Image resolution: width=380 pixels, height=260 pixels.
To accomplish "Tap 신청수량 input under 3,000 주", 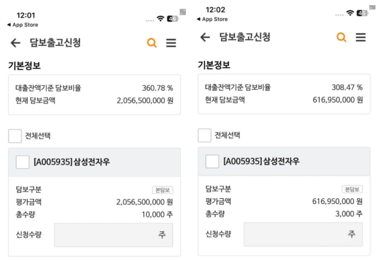I will point(303,234).
